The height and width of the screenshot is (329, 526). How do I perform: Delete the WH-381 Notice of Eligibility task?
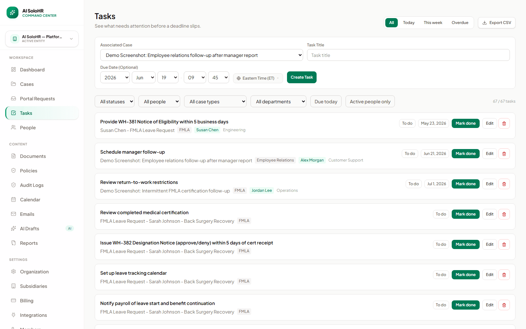click(504, 123)
